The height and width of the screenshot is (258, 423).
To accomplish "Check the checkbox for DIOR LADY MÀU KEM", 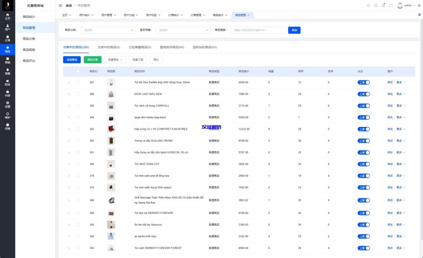I will pos(78,94).
